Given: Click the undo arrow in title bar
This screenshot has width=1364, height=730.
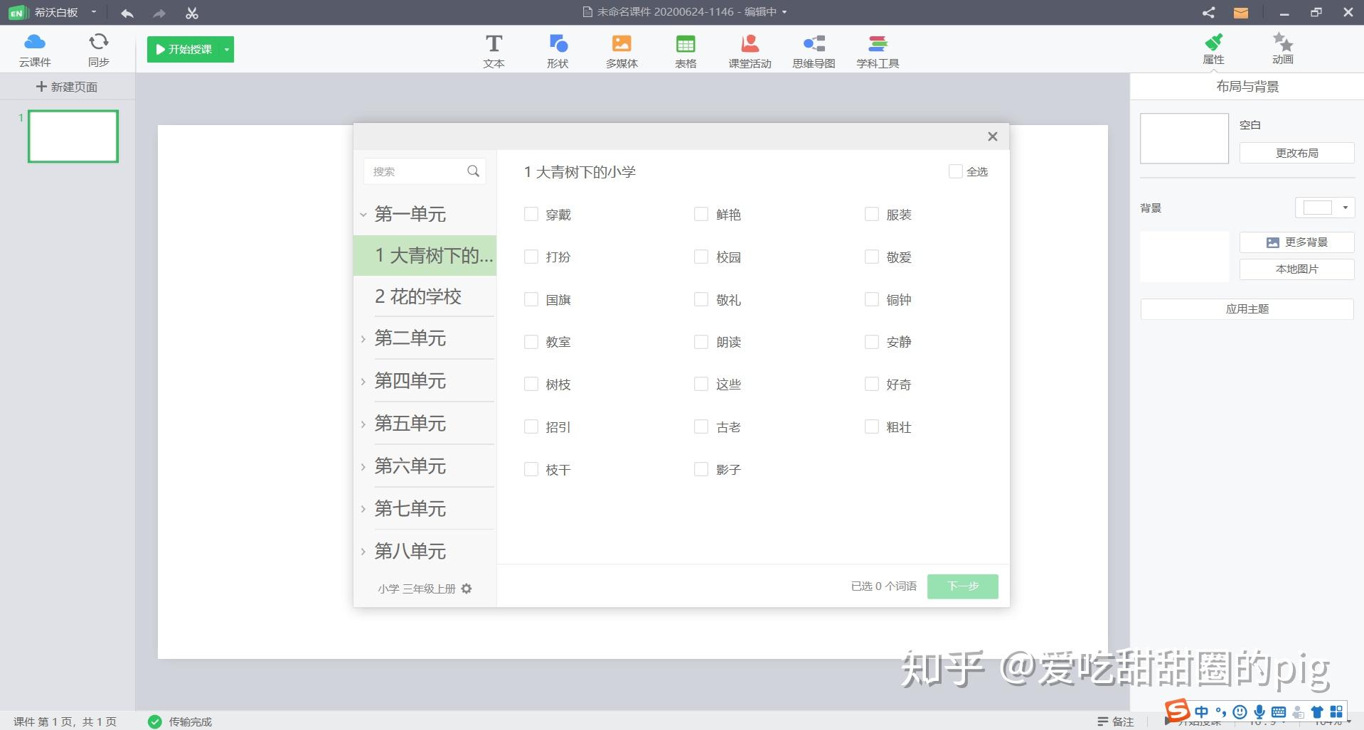Looking at the screenshot, I should pyautogui.click(x=127, y=13).
